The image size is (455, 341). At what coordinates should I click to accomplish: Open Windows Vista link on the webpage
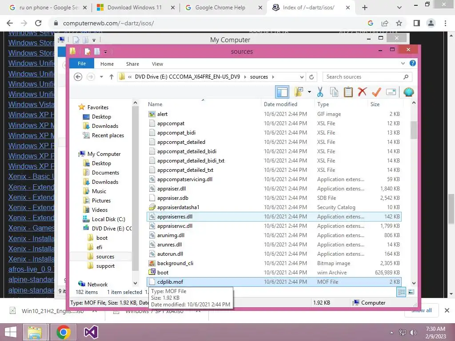tap(31, 104)
